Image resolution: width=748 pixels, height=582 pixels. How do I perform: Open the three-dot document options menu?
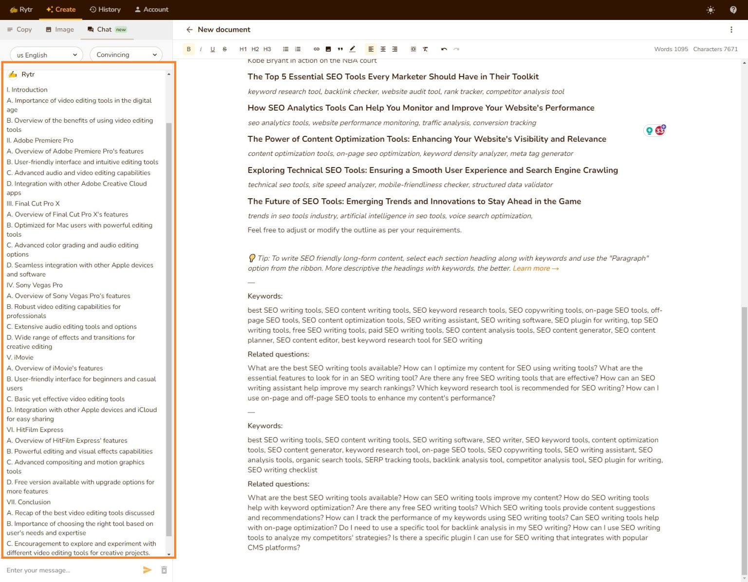[731, 29]
